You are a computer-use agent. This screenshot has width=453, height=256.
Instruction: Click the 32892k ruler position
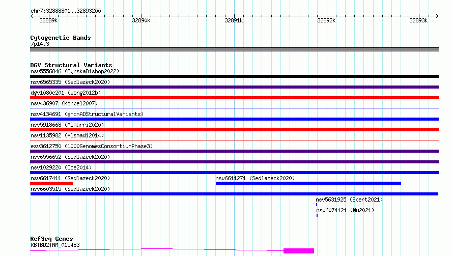[x=326, y=20]
